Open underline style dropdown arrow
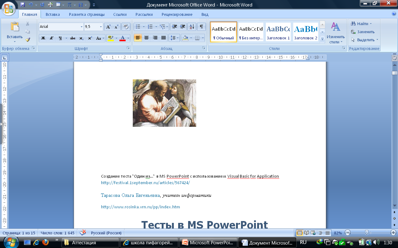Viewport: 398px width, 248px height. click(x=66, y=38)
